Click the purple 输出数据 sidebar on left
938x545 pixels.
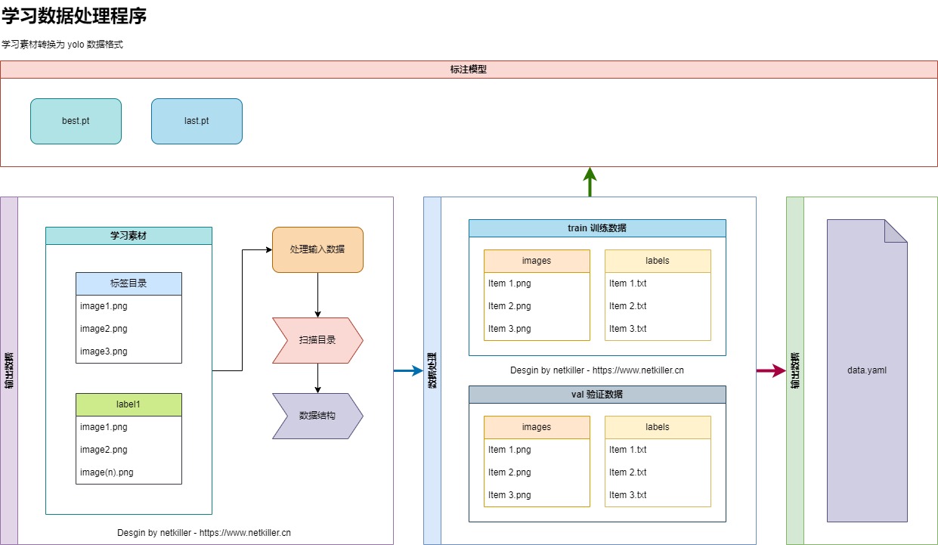tap(8, 370)
